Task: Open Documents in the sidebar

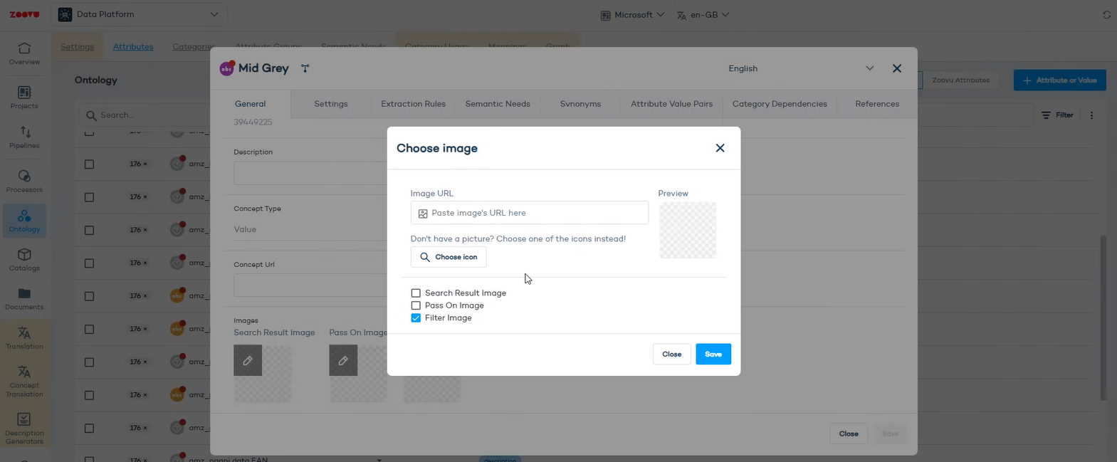Action: (24, 299)
